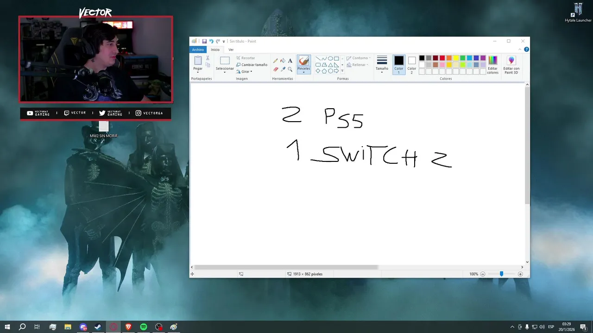Select Color 2 as active color

coord(412,65)
